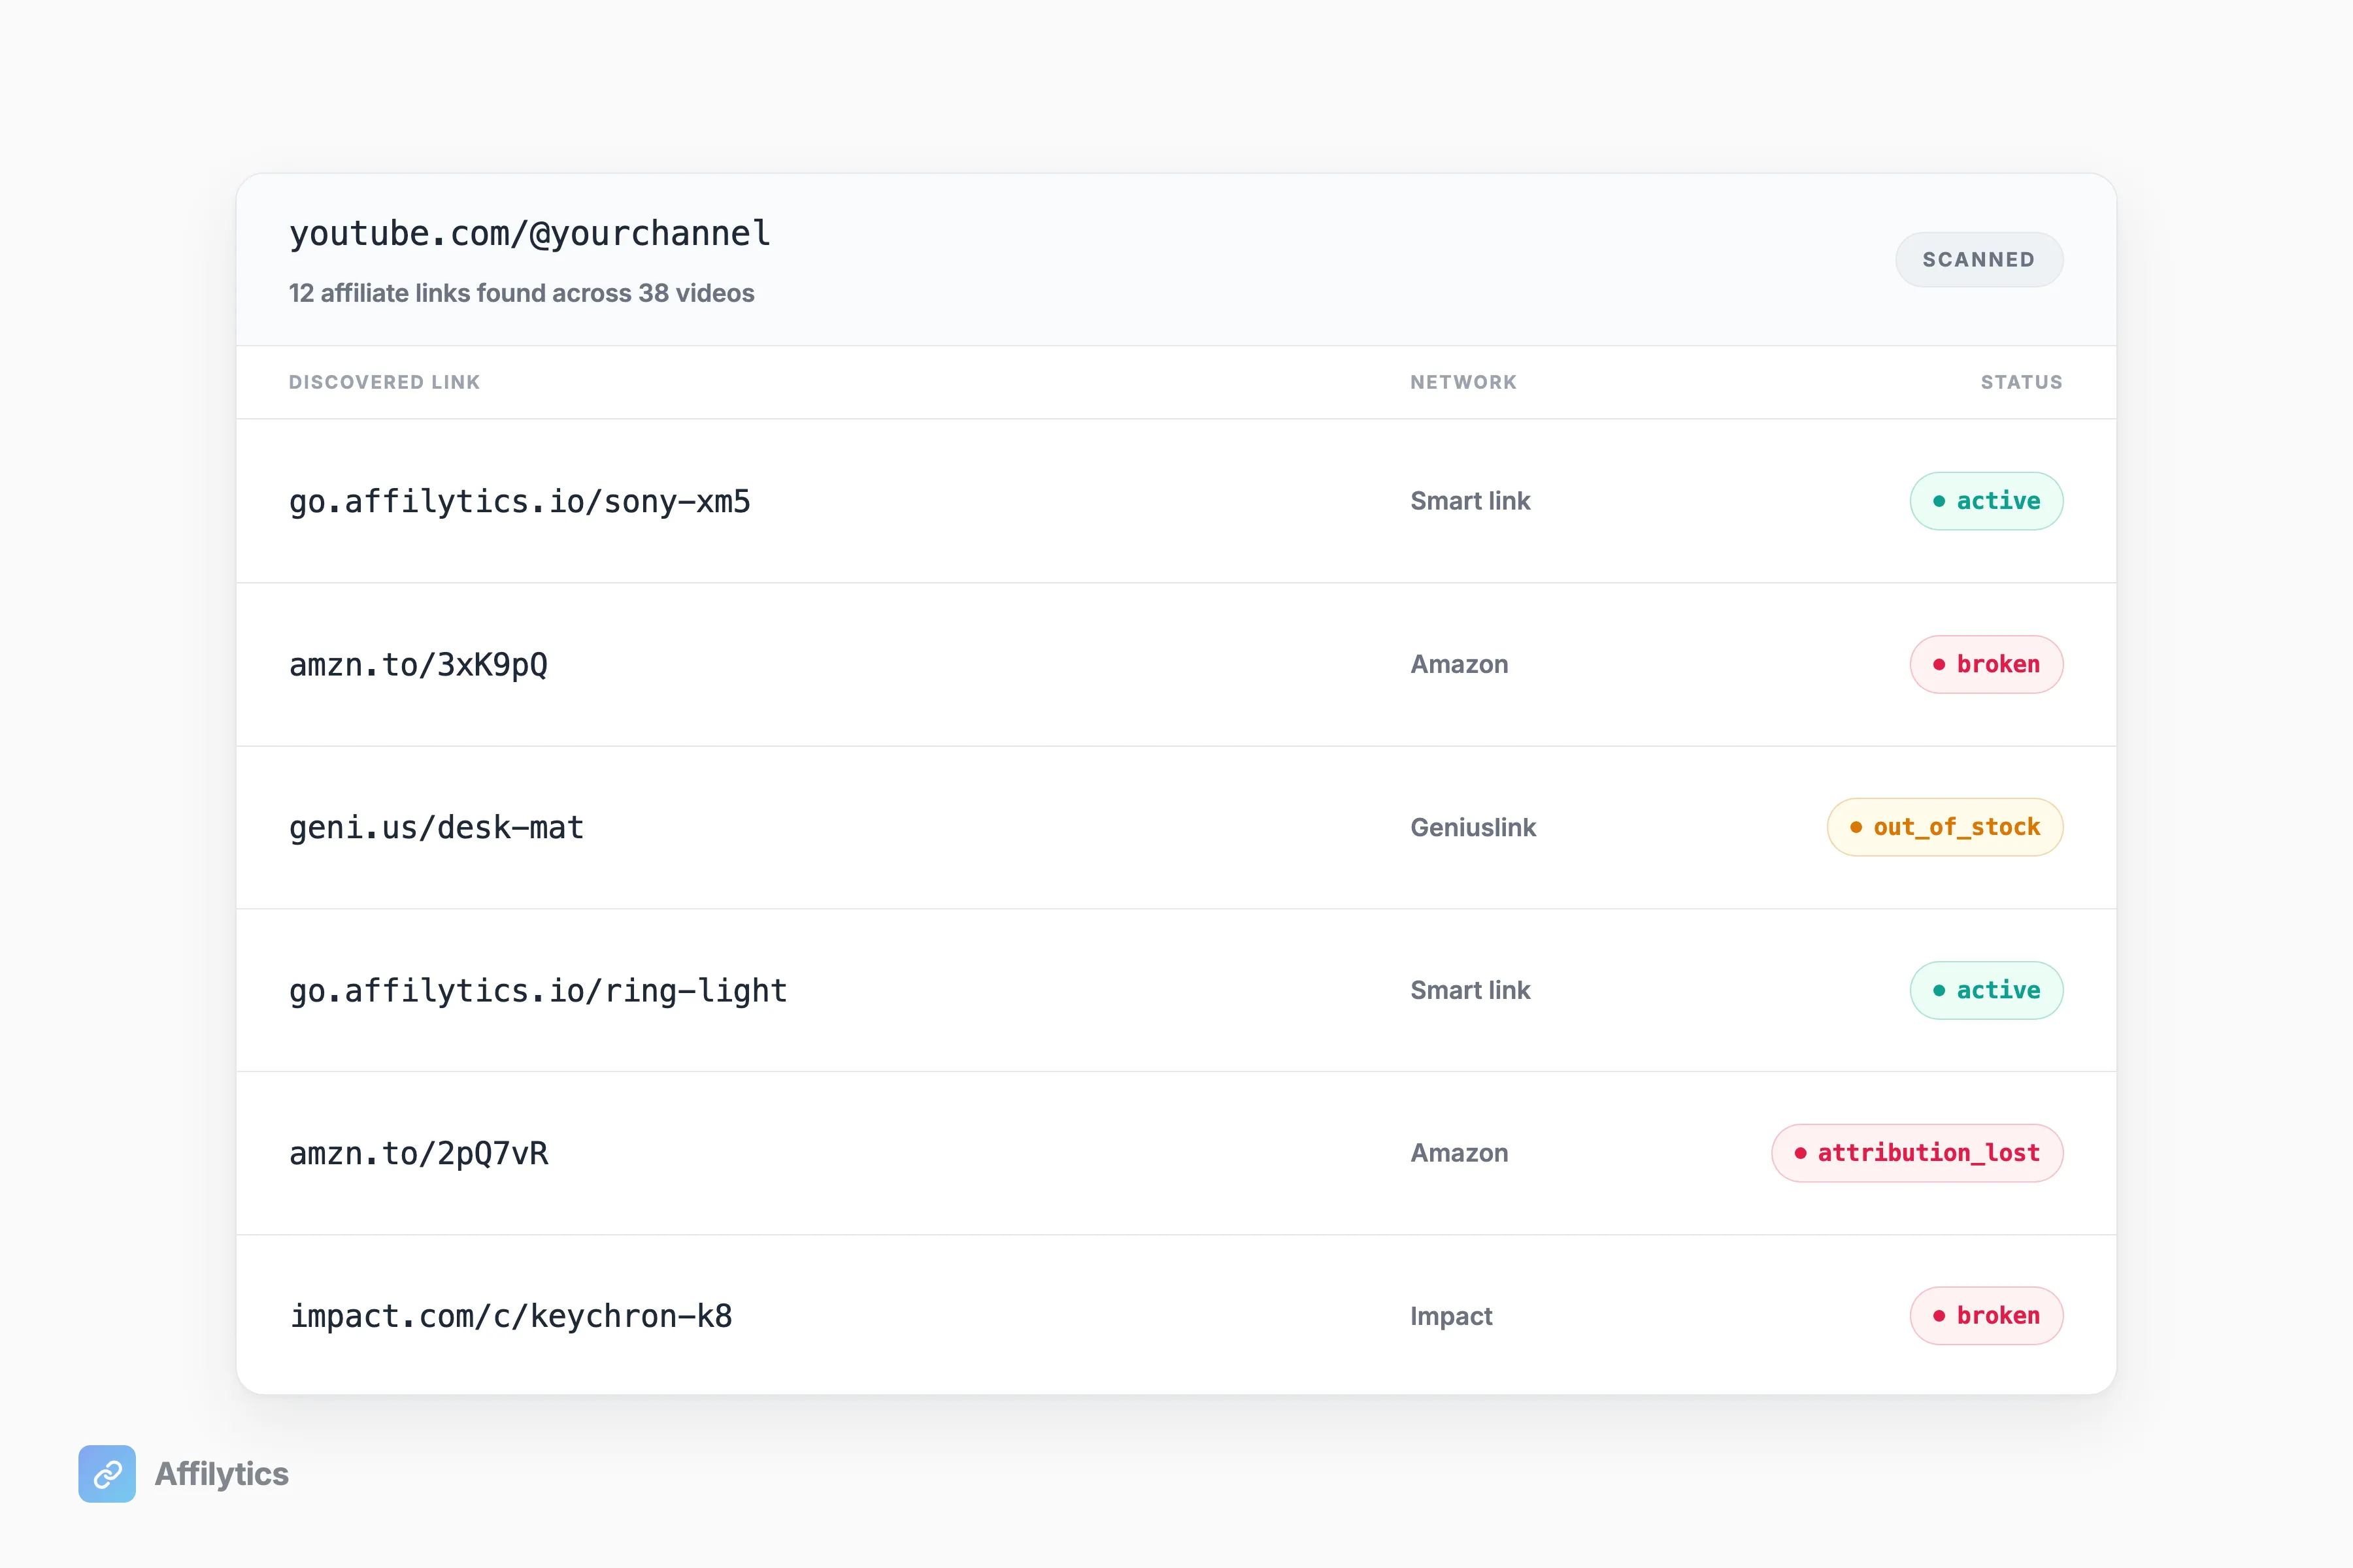The height and width of the screenshot is (1568, 2353).
Task: Click the STATUS column header
Action: [2021, 382]
